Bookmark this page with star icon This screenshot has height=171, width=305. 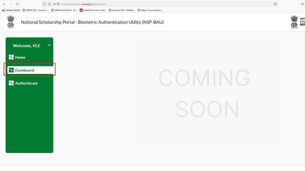point(275,4)
